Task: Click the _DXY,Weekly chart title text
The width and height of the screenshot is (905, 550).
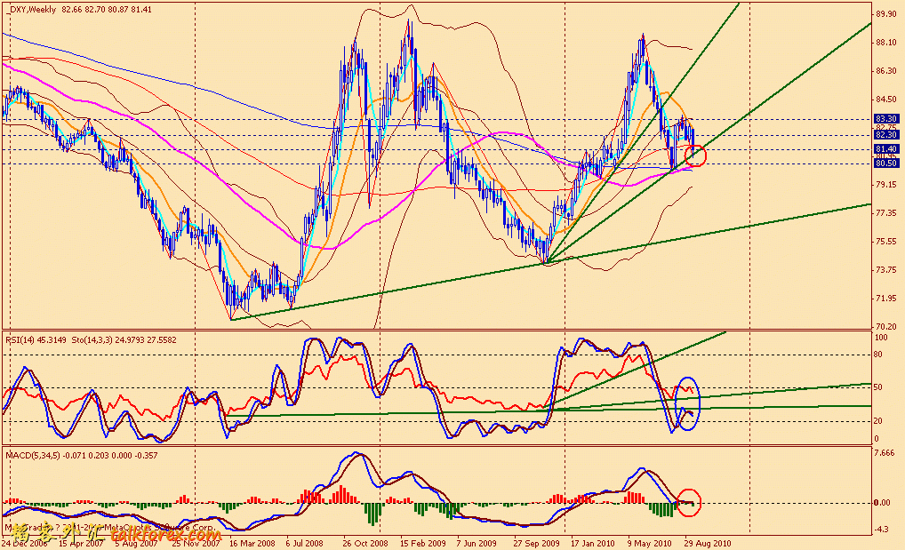Action: 30,9
